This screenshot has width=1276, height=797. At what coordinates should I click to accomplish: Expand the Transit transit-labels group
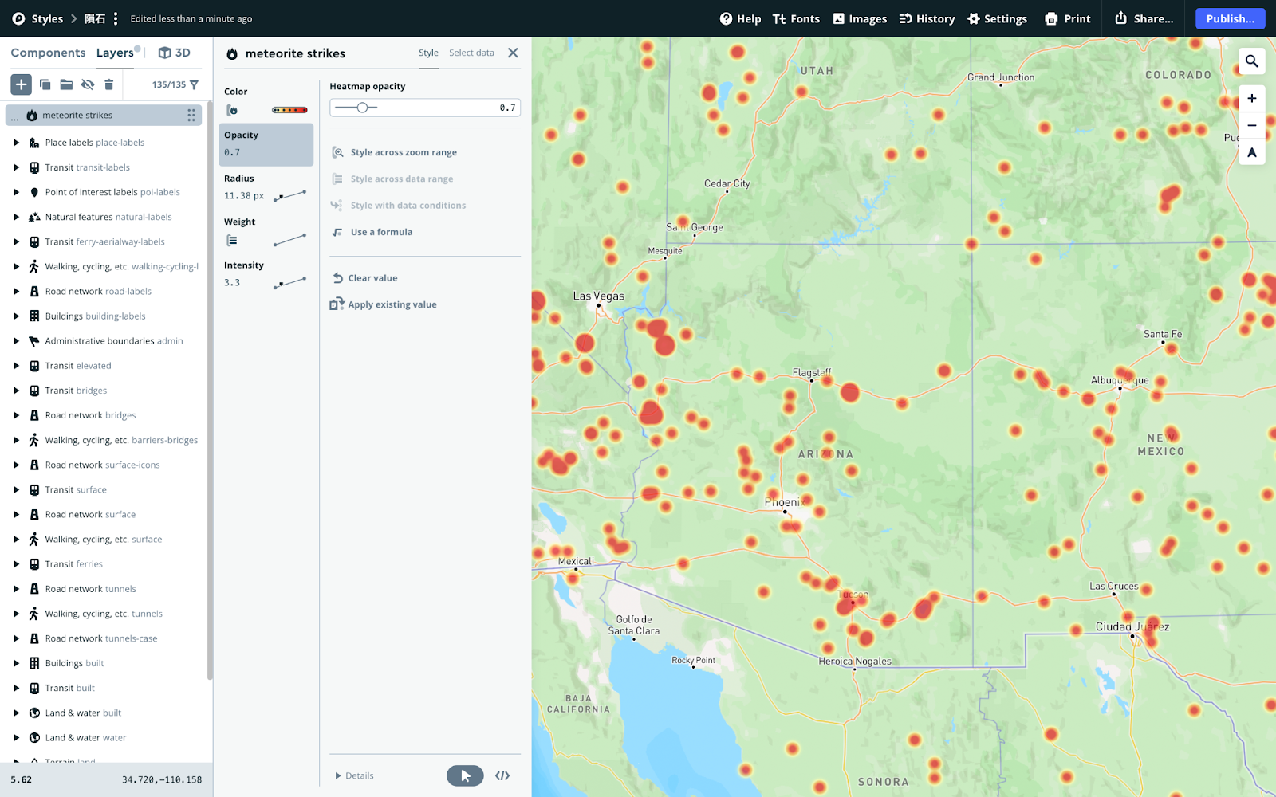coord(16,167)
